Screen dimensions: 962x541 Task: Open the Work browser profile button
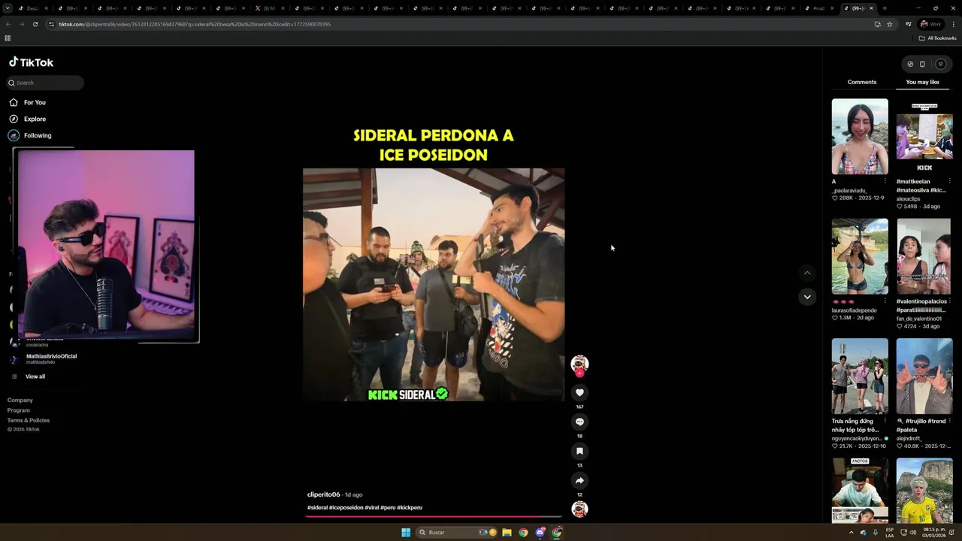click(x=932, y=24)
